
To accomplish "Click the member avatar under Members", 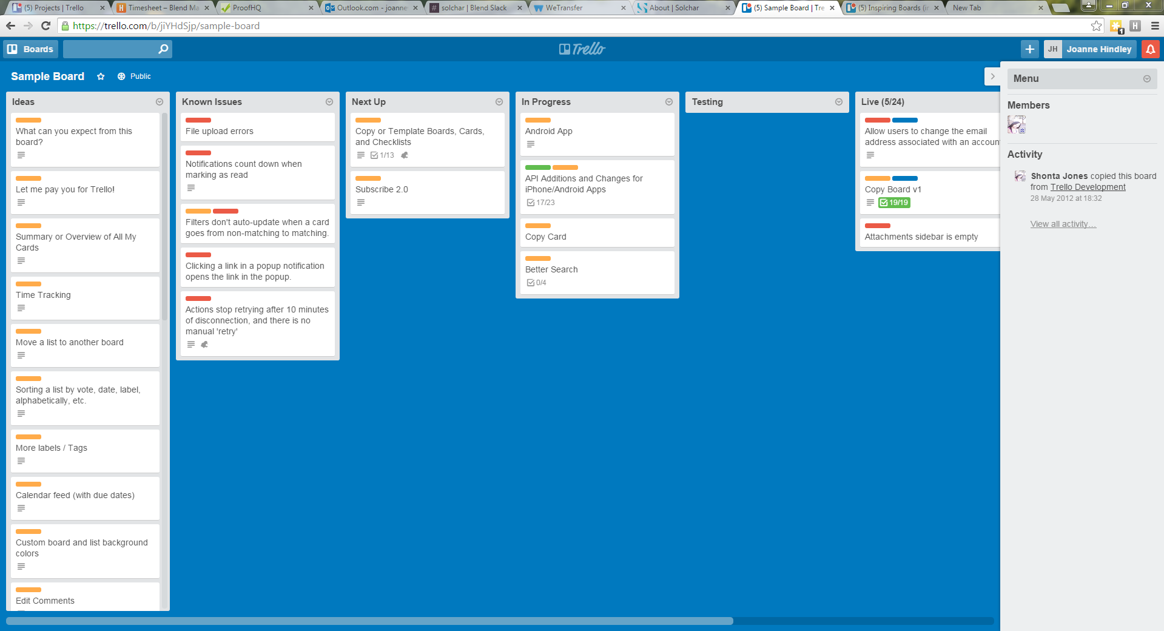I will pos(1017,124).
